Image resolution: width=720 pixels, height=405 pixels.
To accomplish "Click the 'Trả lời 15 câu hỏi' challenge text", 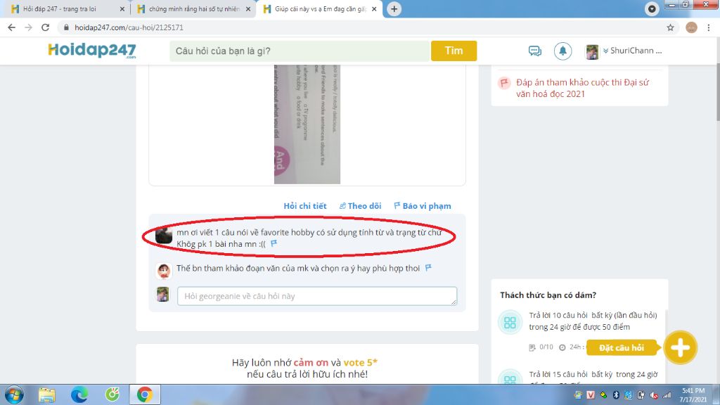I will tap(593, 374).
